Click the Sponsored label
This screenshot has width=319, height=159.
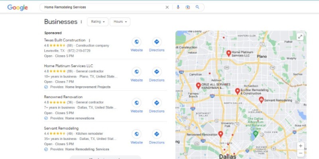pos(53,33)
